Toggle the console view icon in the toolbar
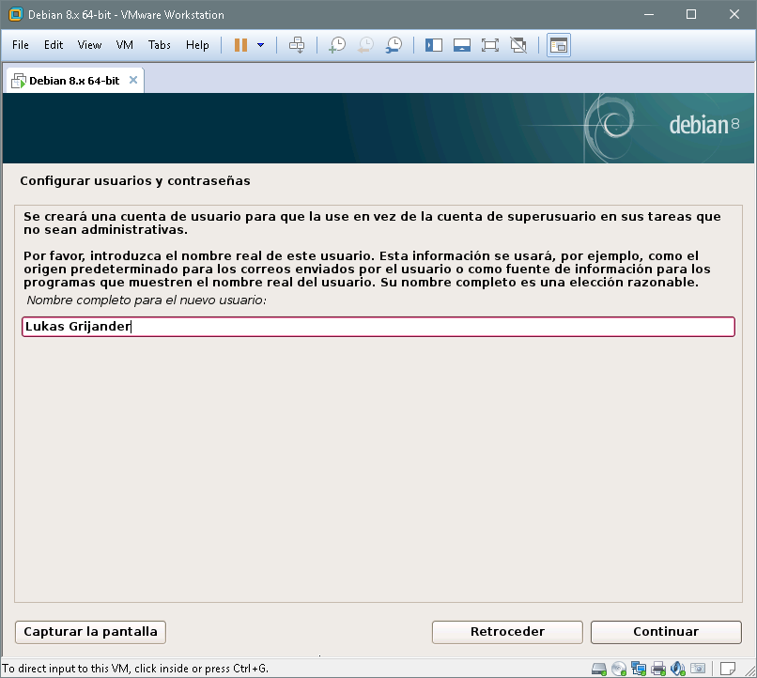The image size is (757, 678). tap(559, 45)
